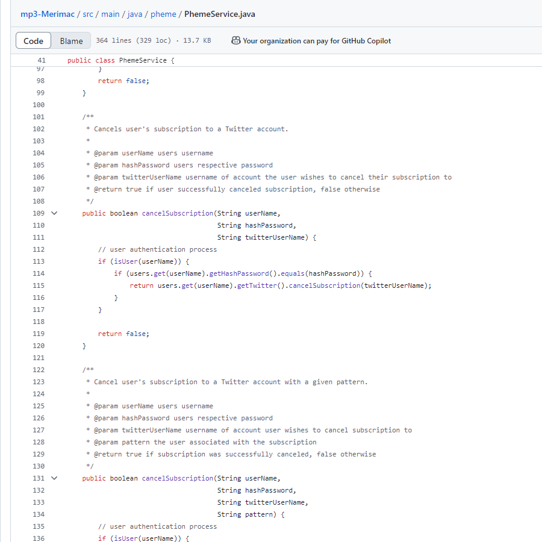Open 'Your organization can pay for GitHub Copilot'

pos(317,41)
